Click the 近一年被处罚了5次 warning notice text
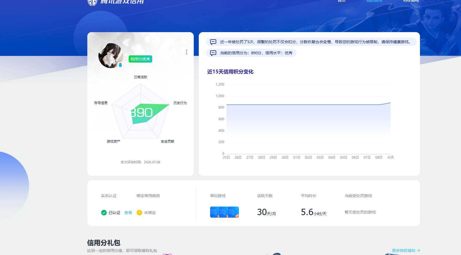Screen dimensions: 461x255 tap(316, 42)
